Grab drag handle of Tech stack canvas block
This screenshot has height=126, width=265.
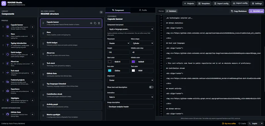(x=43, y=64)
